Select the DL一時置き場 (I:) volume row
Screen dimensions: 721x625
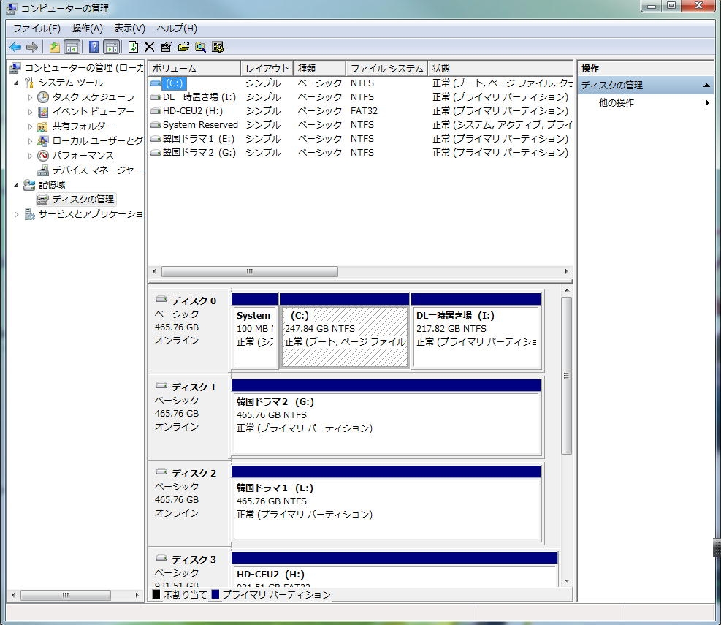click(361, 97)
